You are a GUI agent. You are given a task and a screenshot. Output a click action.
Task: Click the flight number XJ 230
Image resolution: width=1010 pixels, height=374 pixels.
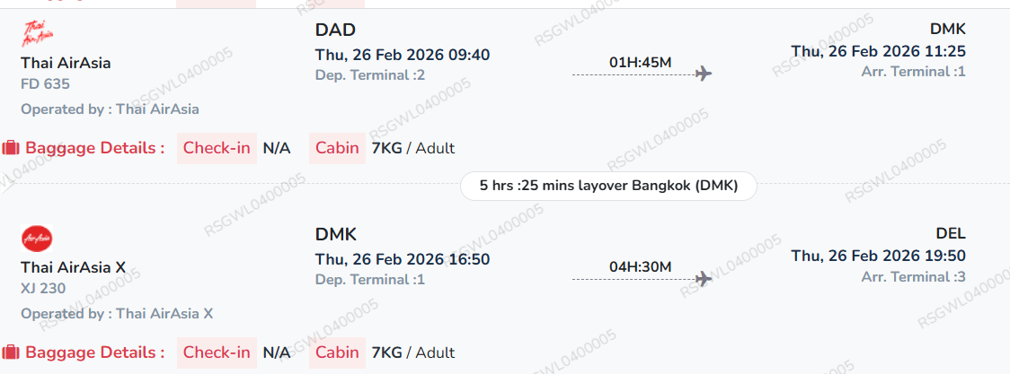[43, 289]
